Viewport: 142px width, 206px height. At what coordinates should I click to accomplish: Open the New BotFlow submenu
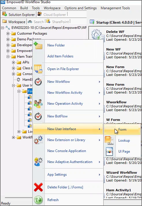(x=68, y=116)
